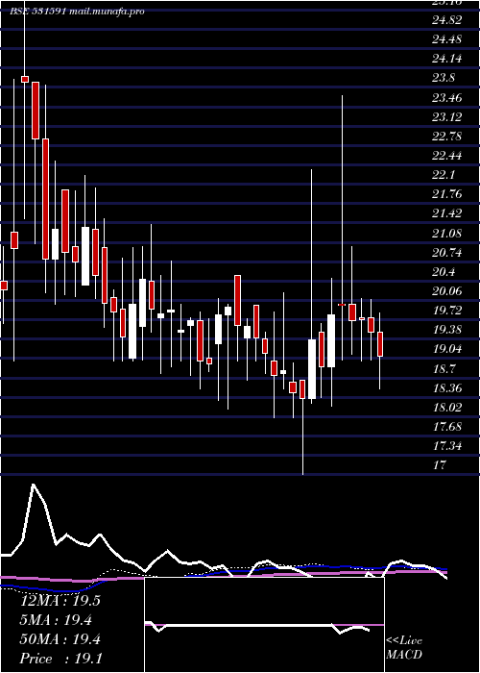Select the 23.46 price axis label

click(x=446, y=98)
